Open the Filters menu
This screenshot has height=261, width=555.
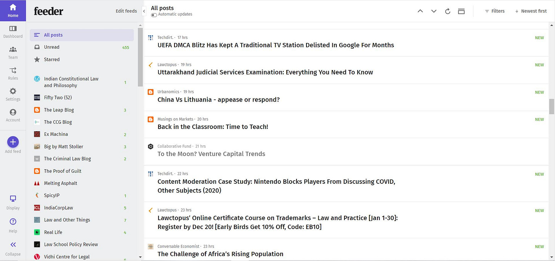pos(495,11)
